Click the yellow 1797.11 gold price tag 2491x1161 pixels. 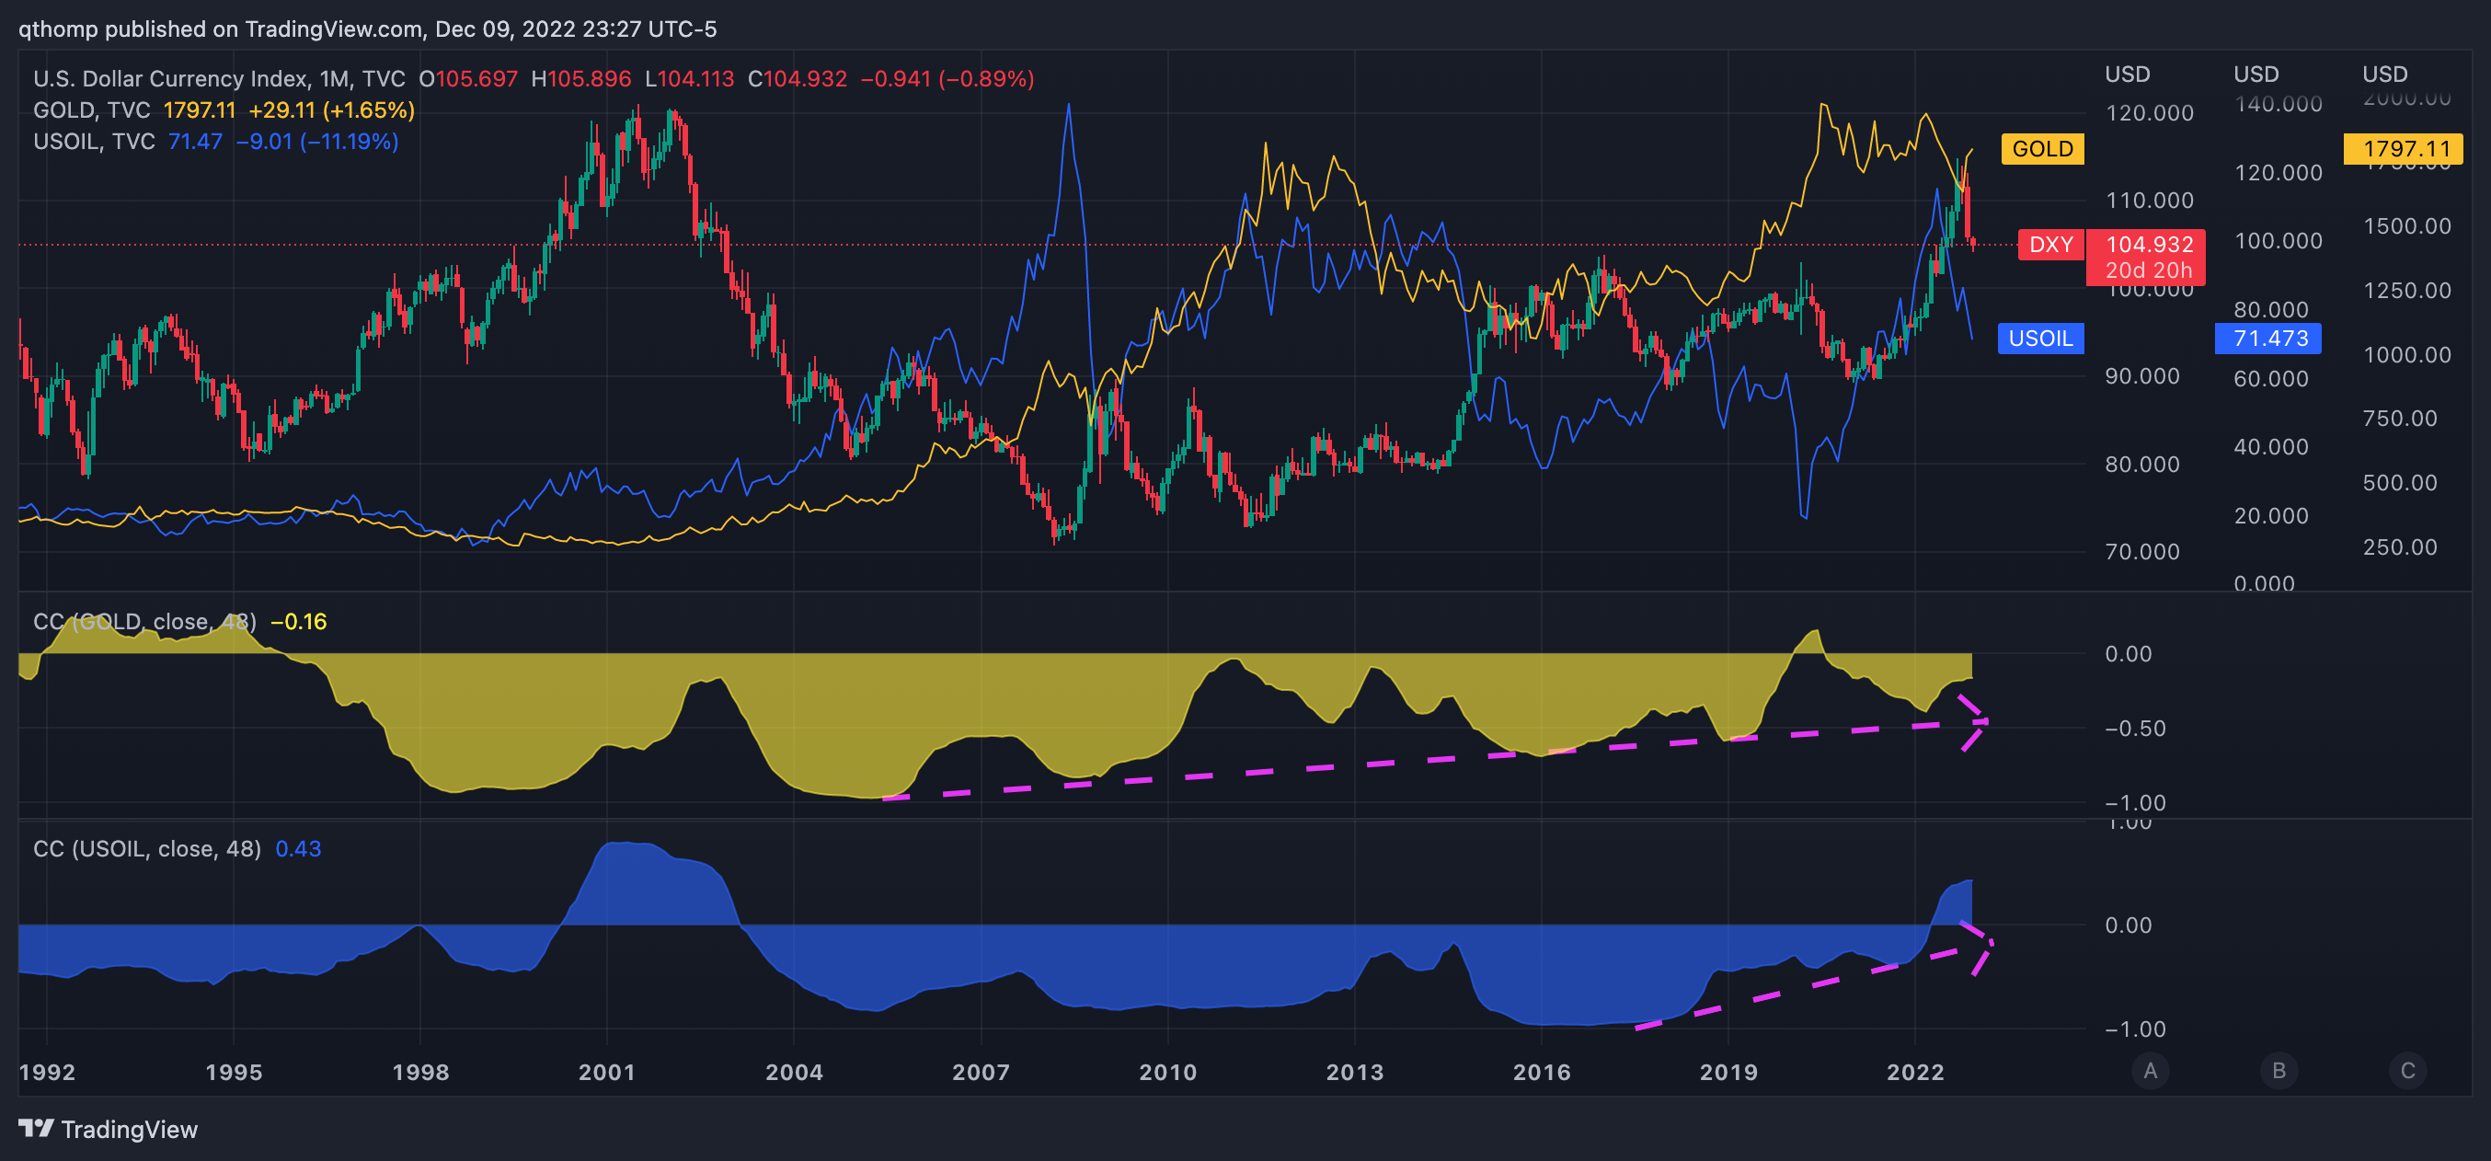click(x=2402, y=149)
